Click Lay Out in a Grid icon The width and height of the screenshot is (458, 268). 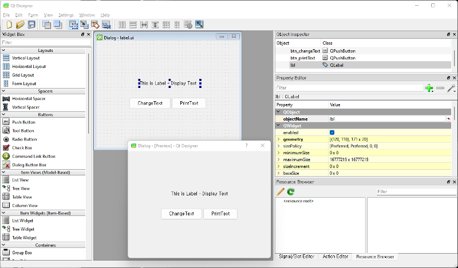[166, 25]
